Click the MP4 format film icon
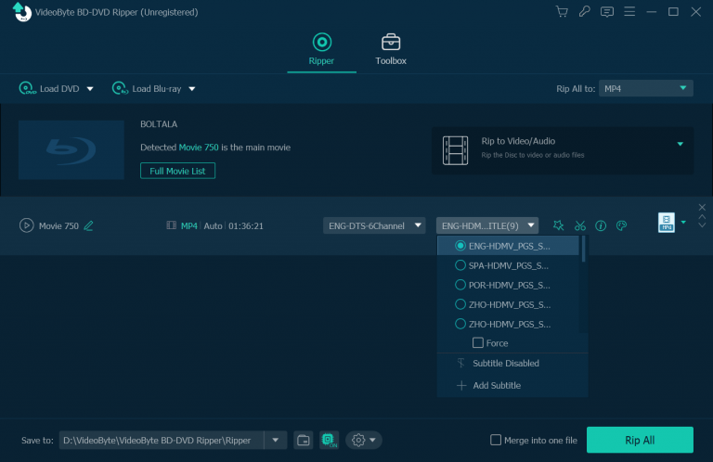Screen dimensions: 713x462 point(172,225)
